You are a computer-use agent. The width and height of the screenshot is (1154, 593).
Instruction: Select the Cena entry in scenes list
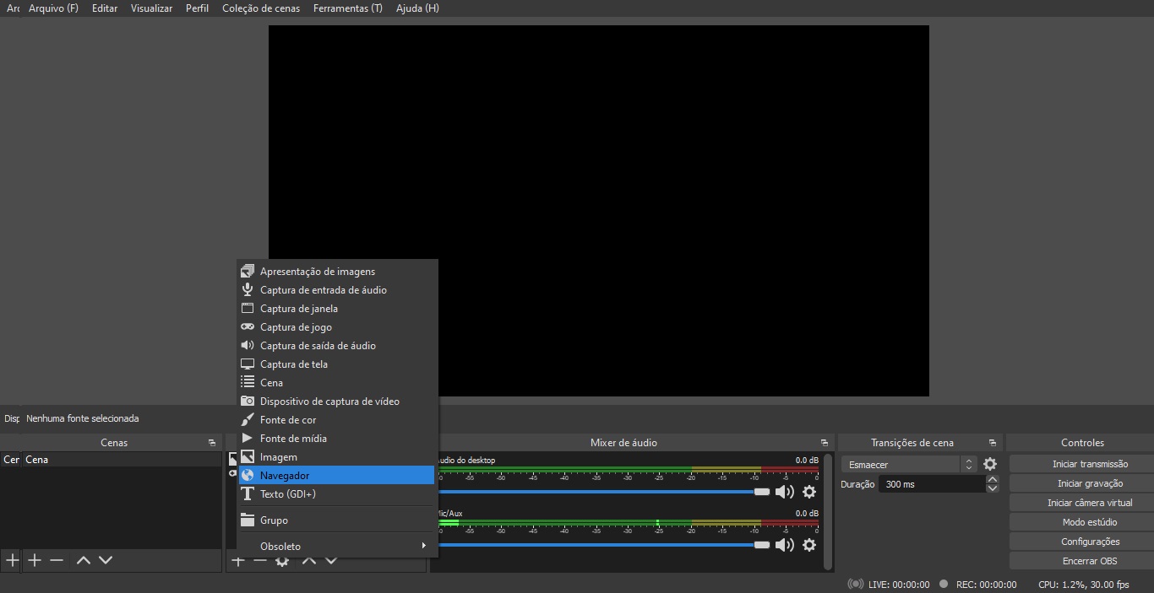coord(37,460)
